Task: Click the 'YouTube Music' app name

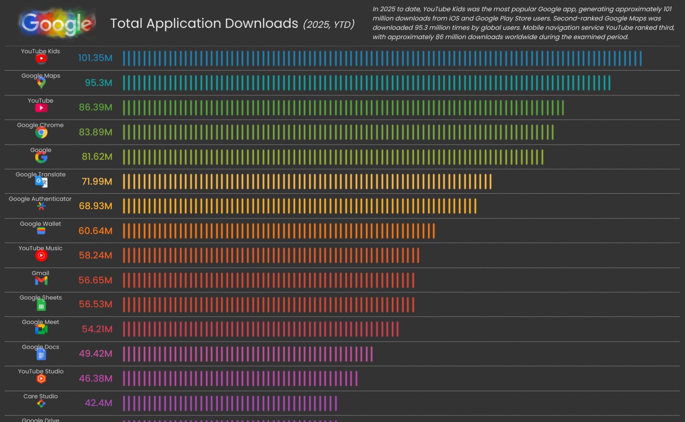Action: (40, 248)
